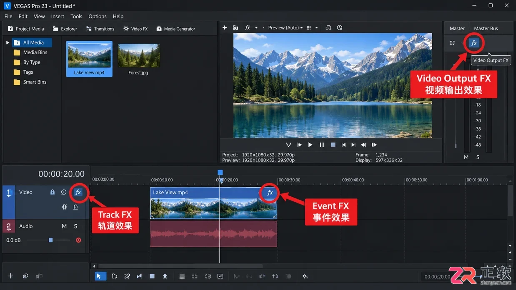
Task: Arm the Audio track for recording
Action: click(78, 240)
